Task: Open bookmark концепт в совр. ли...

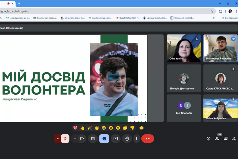Action: click(x=73, y=18)
